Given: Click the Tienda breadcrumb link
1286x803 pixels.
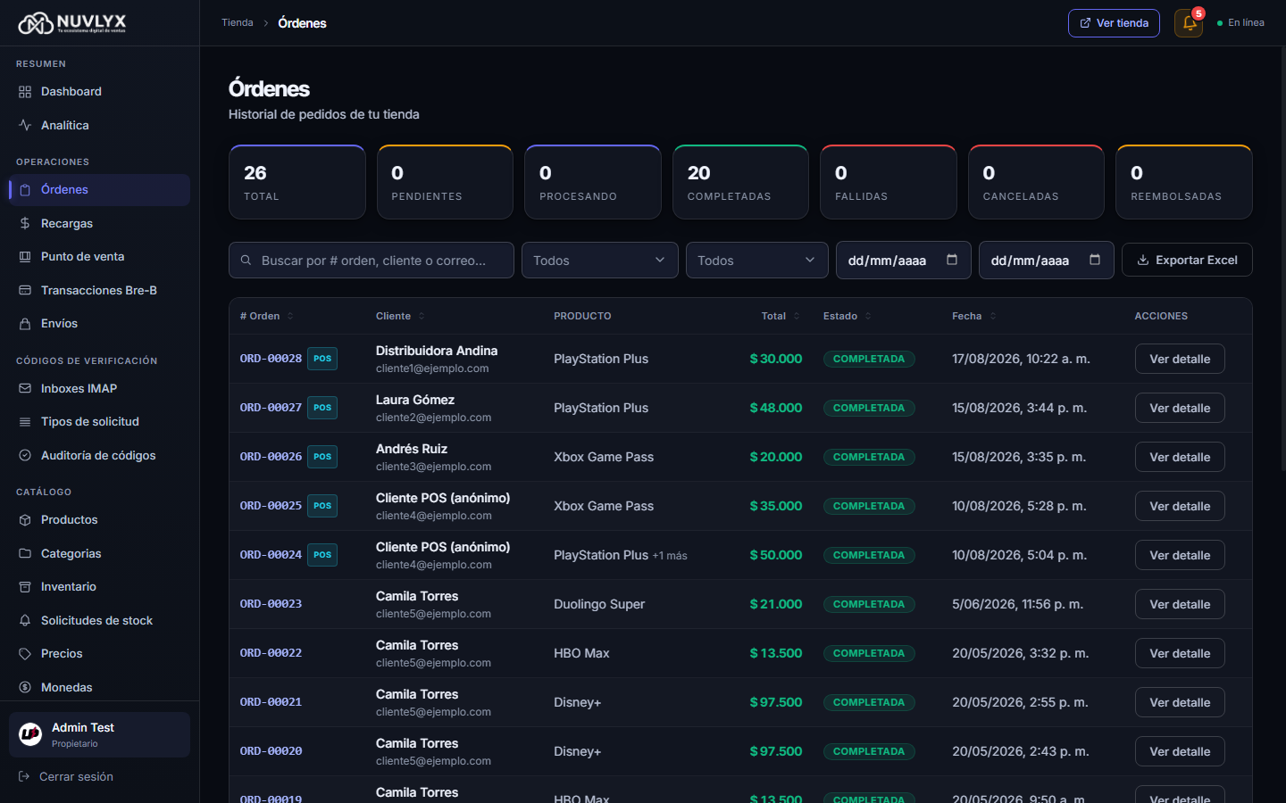Looking at the screenshot, I should click(238, 23).
